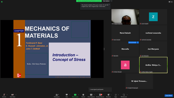174x98 pixels.
Task: Click the panel divider handle beside the shared screen
Action: (x=104, y=49)
